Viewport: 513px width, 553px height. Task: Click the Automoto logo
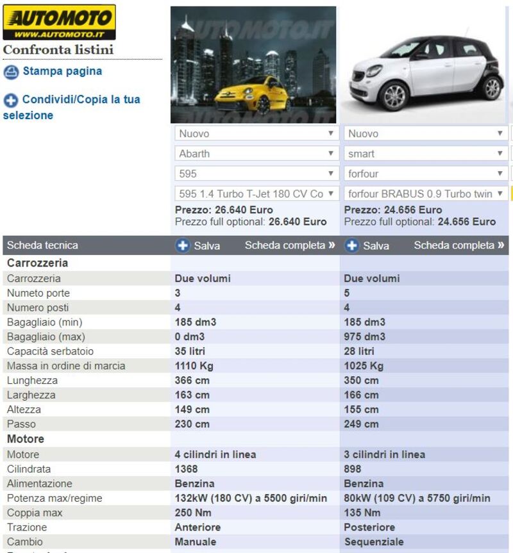[x=59, y=22]
